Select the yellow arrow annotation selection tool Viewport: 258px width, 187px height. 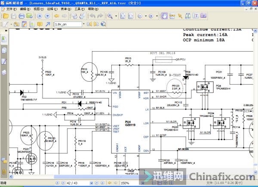(180, 16)
